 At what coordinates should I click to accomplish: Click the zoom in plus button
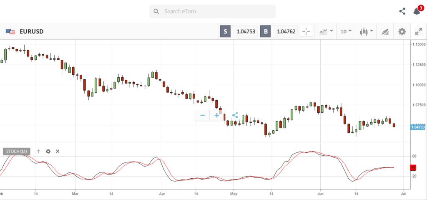pyautogui.click(x=217, y=115)
